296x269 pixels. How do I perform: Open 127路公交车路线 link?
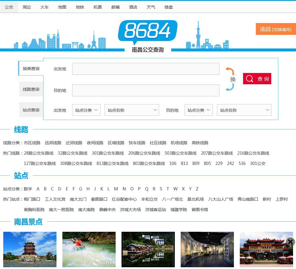[x=40, y=163]
